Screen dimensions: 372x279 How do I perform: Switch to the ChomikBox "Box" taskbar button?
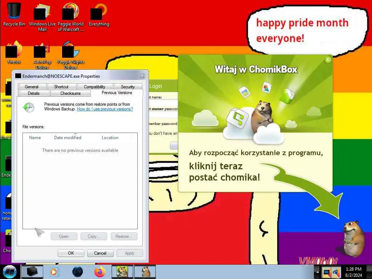122,272
